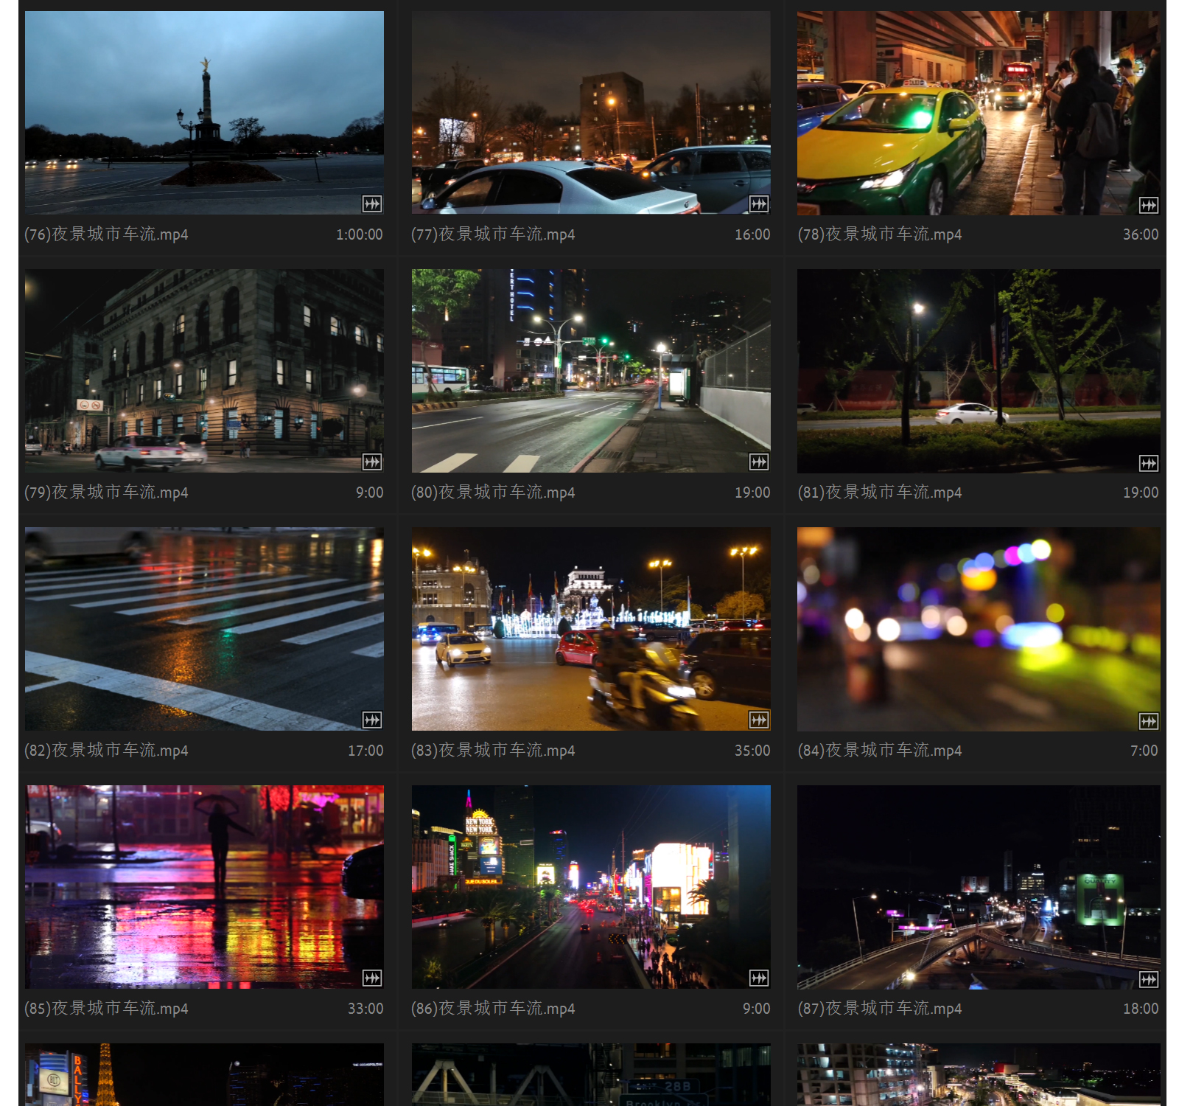
Task: Click the video badge icon on clip (80)
Action: (759, 462)
